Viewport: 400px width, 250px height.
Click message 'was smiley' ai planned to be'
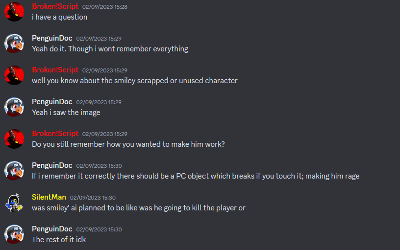click(x=139, y=208)
